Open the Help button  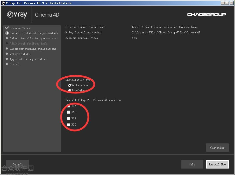192,164
